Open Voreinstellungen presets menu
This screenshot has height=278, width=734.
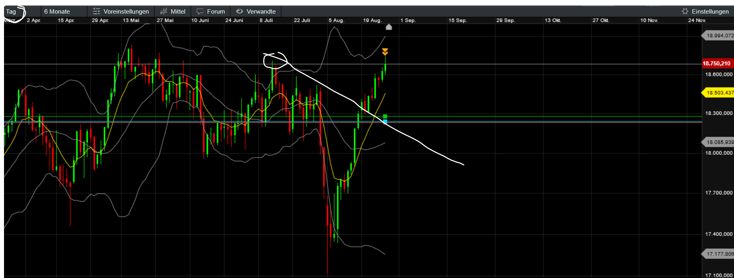point(126,12)
